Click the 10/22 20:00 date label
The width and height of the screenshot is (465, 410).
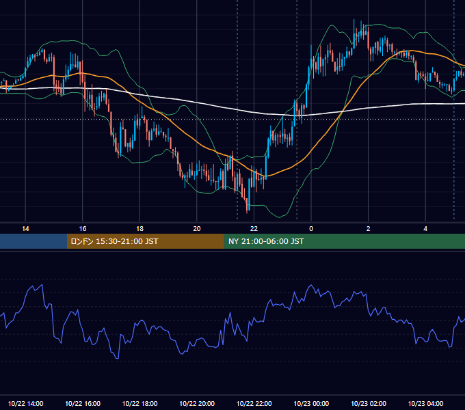point(197,403)
